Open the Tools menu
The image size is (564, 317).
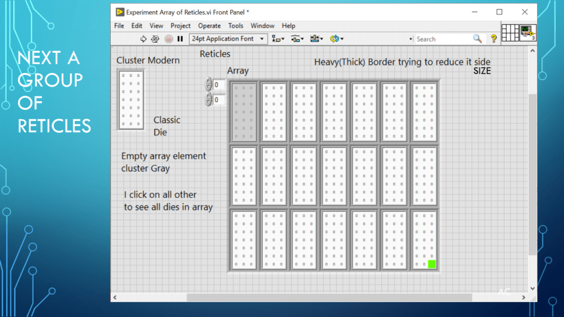(x=236, y=26)
